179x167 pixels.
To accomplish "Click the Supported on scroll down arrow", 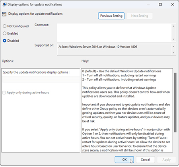I will click(173, 53).
